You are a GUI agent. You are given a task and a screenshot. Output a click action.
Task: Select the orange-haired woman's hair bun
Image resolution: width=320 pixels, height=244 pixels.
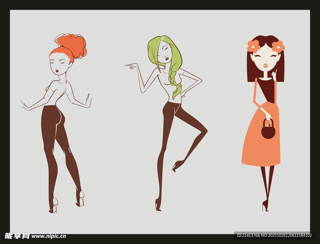pyautogui.click(x=72, y=45)
